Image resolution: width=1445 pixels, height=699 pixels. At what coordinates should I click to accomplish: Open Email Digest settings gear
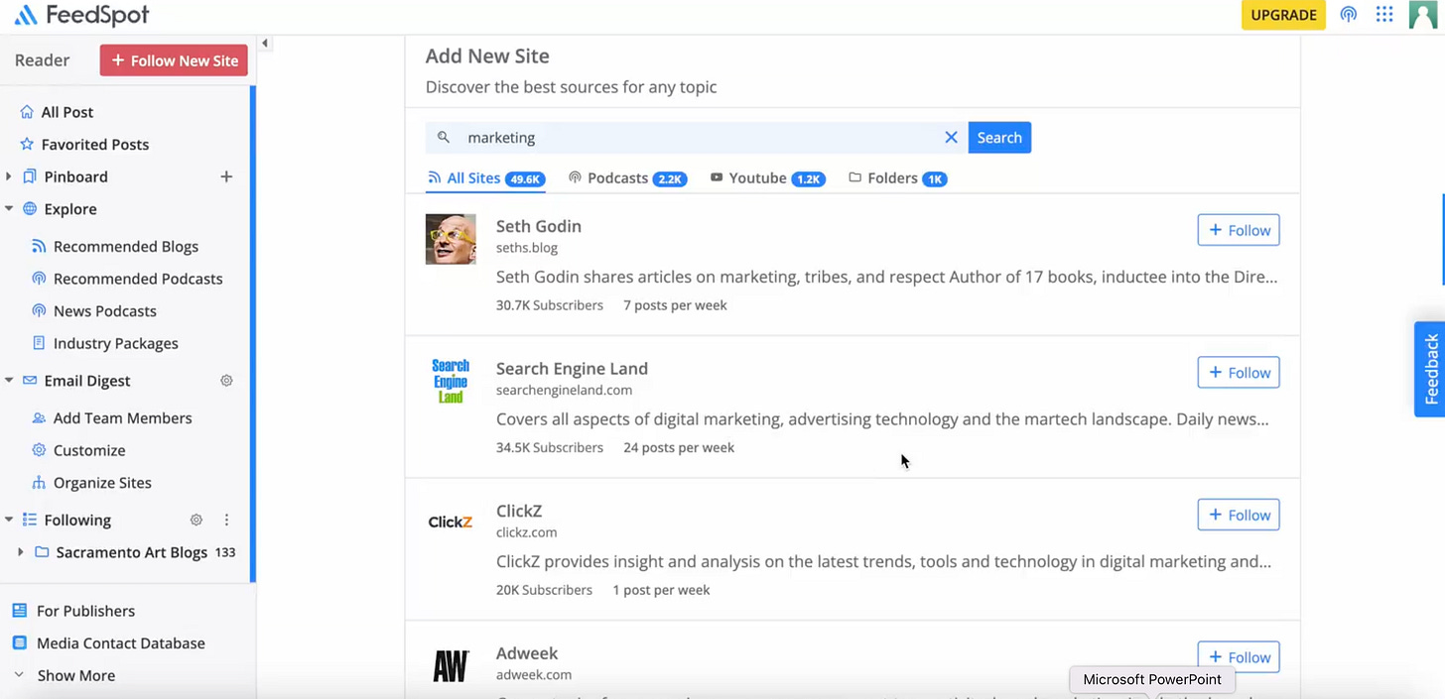click(x=226, y=381)
